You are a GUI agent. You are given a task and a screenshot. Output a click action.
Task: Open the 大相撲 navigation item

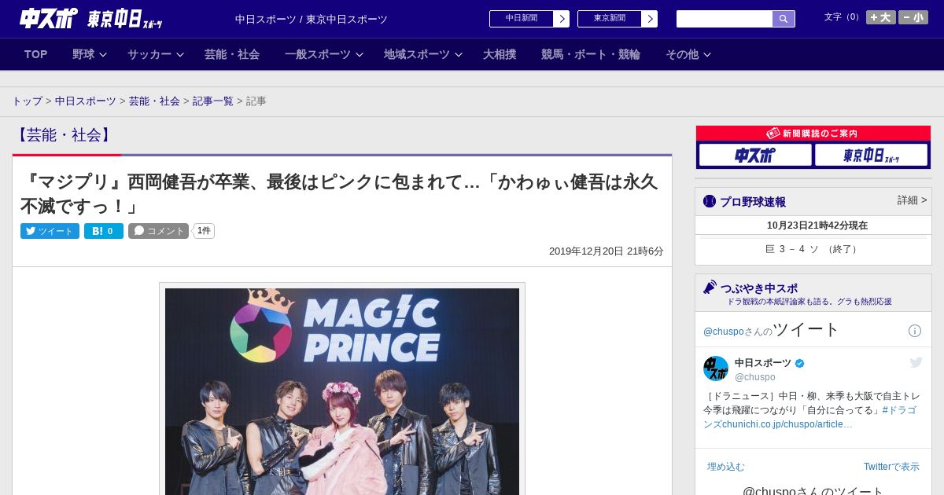500,54
